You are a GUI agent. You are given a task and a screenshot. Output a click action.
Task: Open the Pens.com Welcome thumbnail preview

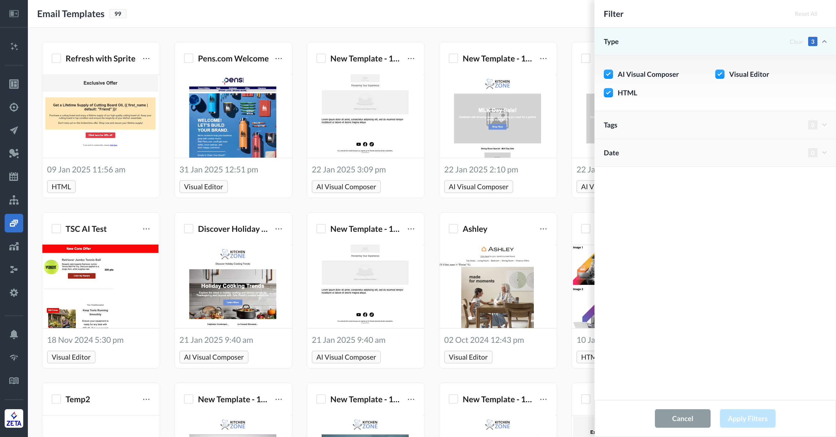click(233, 116)
